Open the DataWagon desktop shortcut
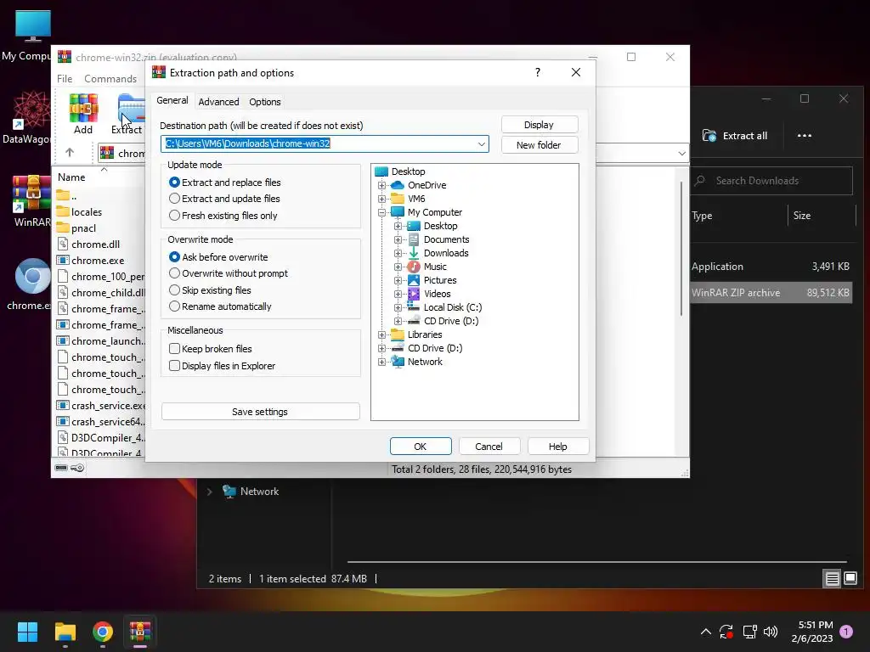Screen dimensions: 870x652 tap(31, 117)
